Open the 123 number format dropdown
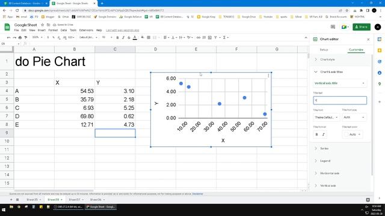 point(71,37)
